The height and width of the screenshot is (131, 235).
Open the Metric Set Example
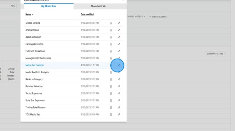click(x=35, y=65)
